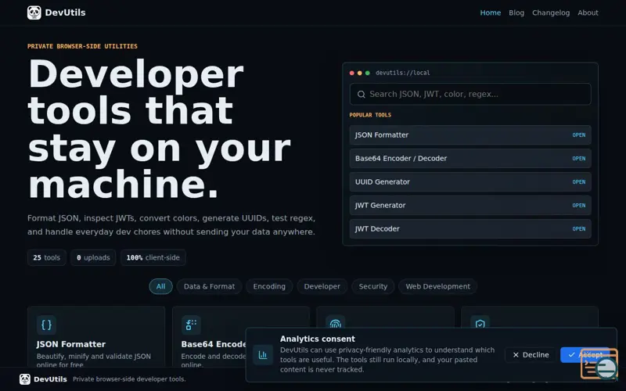Click the DevUtils brand name in header
This screenshot has height=391, width=626.
(x=65, y=13)
